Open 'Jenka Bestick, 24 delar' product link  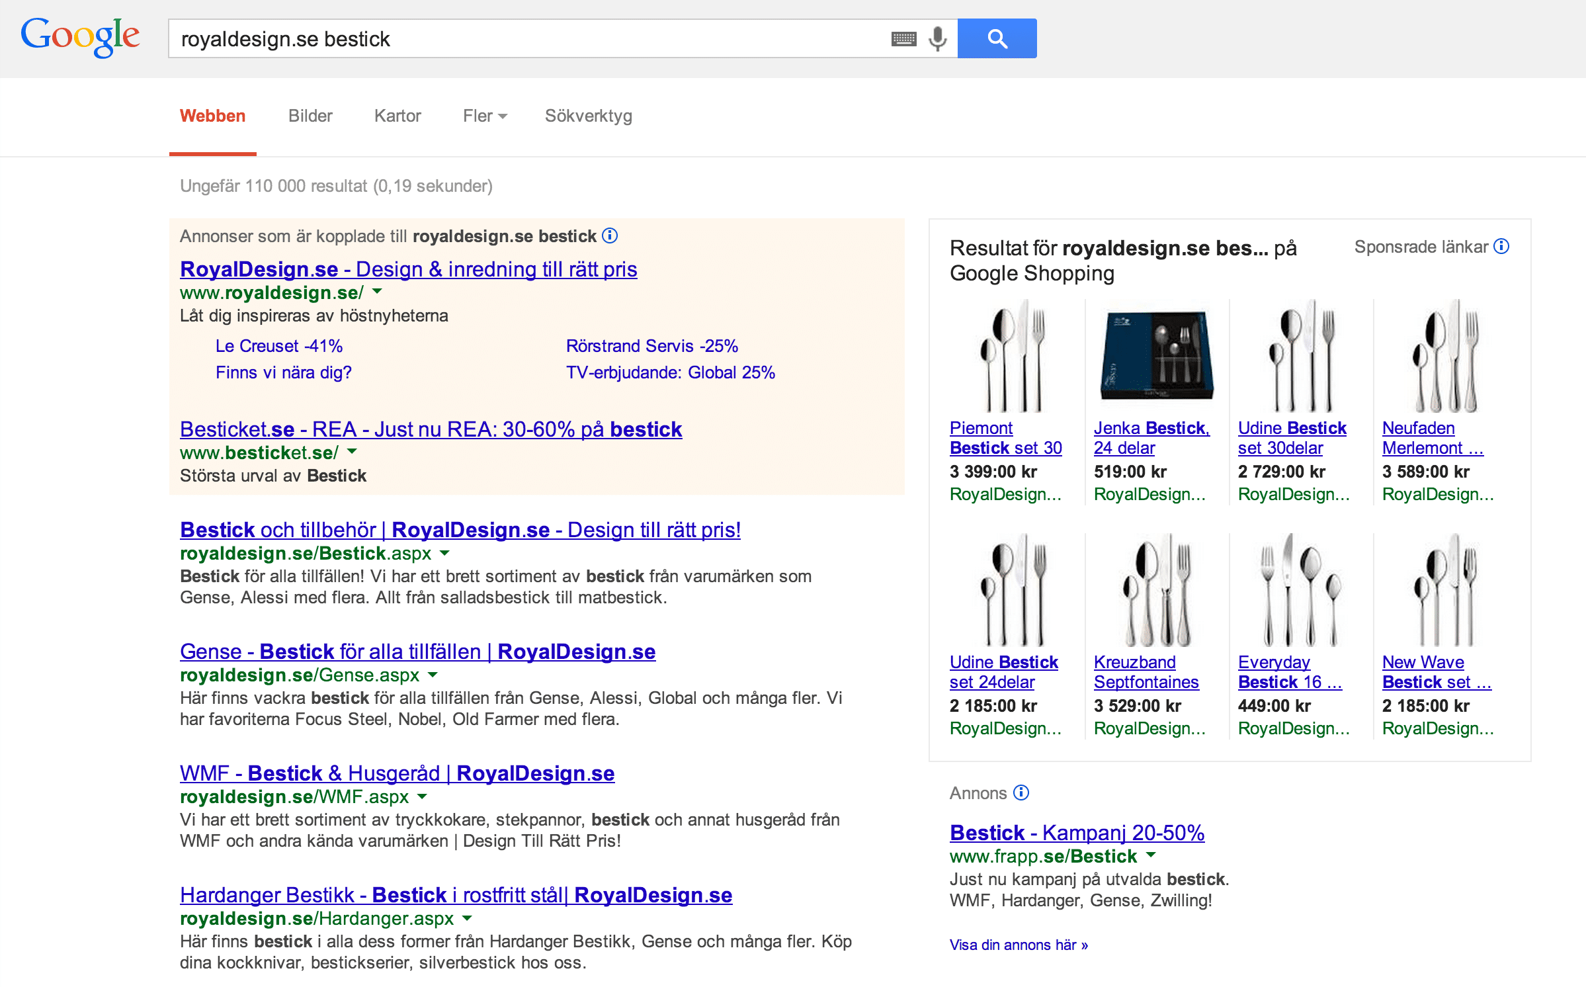[x=1152, y=438]
